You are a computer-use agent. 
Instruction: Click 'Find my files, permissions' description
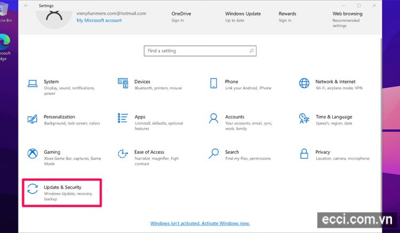pos(248,159)
